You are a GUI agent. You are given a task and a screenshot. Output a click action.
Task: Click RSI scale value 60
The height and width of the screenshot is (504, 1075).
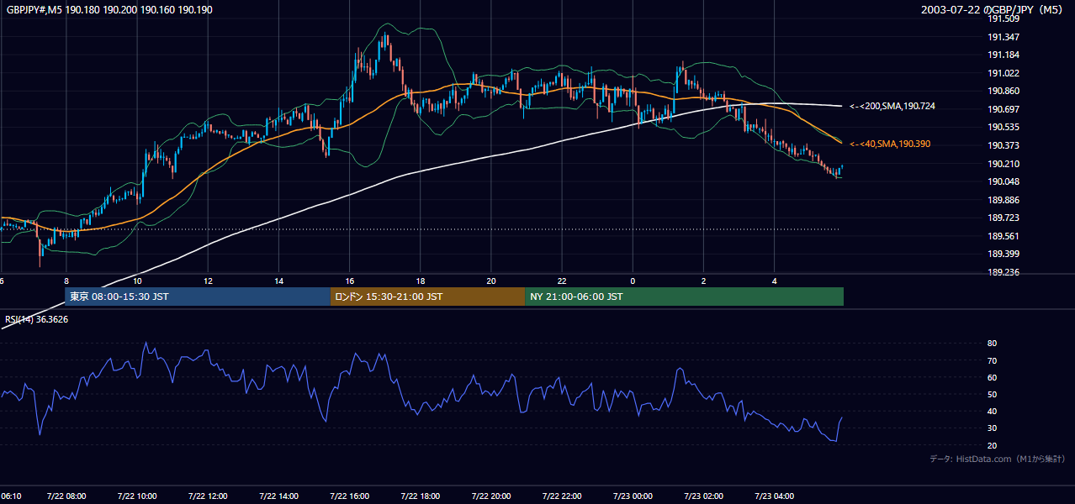[992, 377]
